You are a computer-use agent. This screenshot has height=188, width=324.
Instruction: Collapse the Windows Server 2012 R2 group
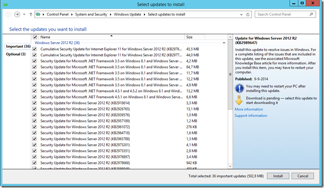224,43
